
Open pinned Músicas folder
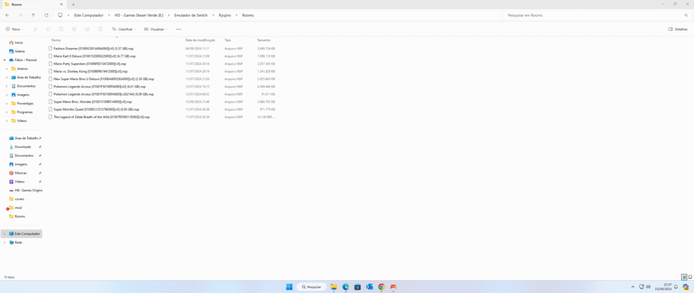[x=20, y=173]
